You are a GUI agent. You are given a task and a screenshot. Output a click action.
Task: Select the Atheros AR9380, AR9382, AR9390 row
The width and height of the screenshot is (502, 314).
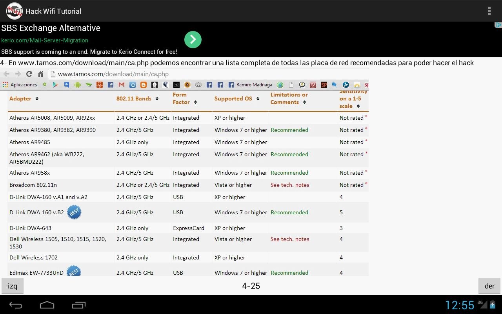pos(188,130)
